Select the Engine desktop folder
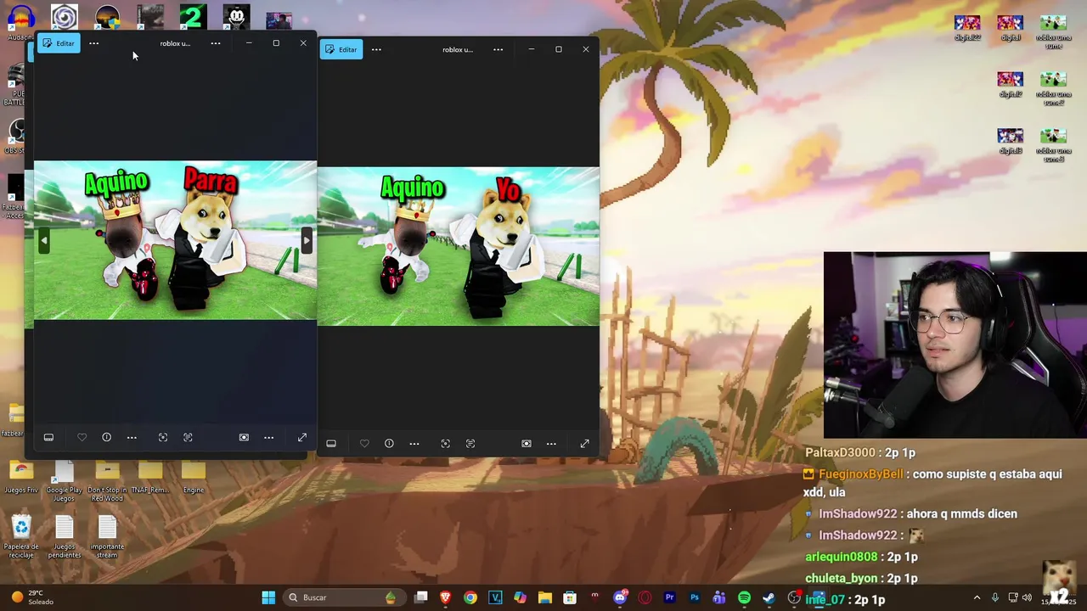 click(193, 478)
